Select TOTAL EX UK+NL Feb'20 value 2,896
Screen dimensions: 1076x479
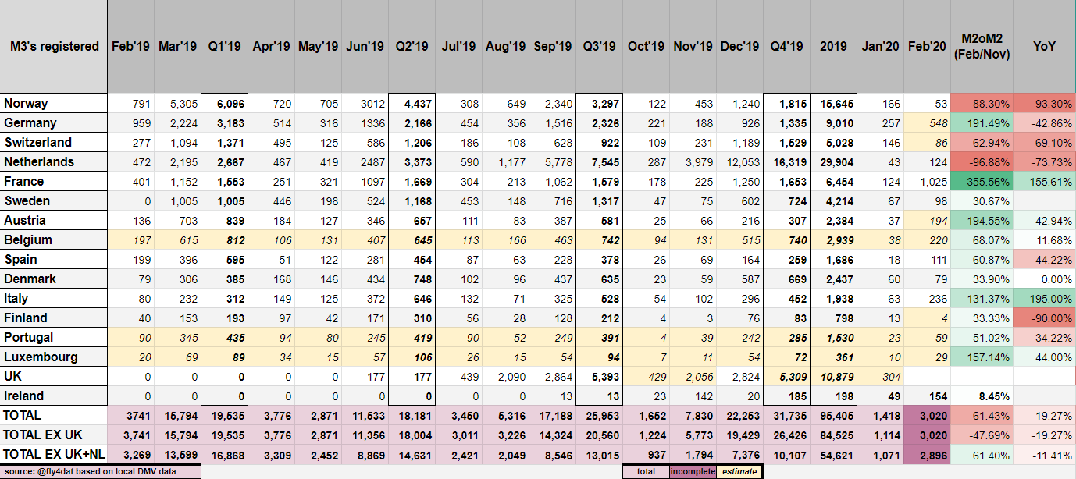[x=928, y=454]
